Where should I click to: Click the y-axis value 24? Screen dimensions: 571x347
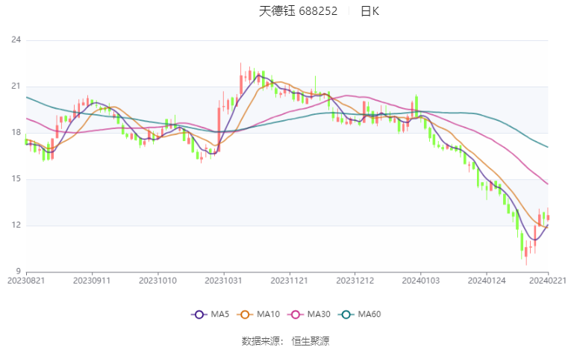[16, 40]
